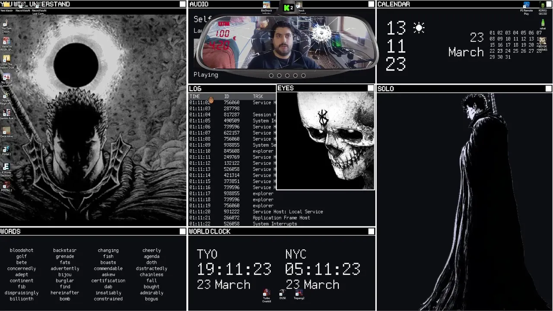553x311 pixels.
Task: Launch the Turbo Overkill shortcut
Action: pyautogui.click(x=267, y=295)
